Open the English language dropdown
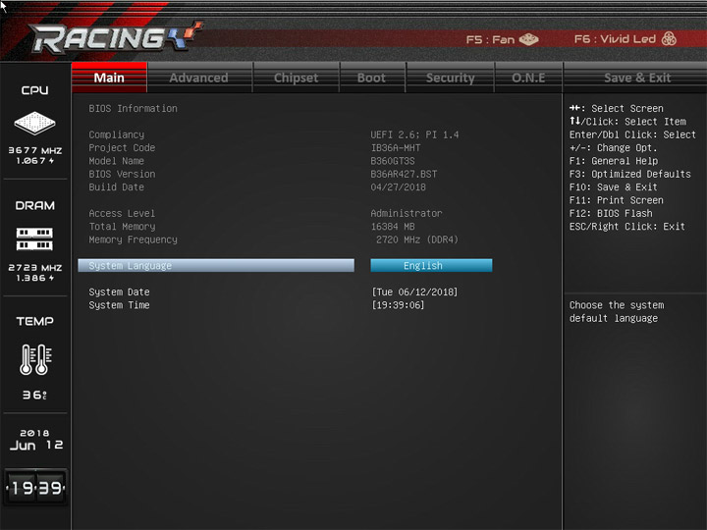 [x=431, y=265]
